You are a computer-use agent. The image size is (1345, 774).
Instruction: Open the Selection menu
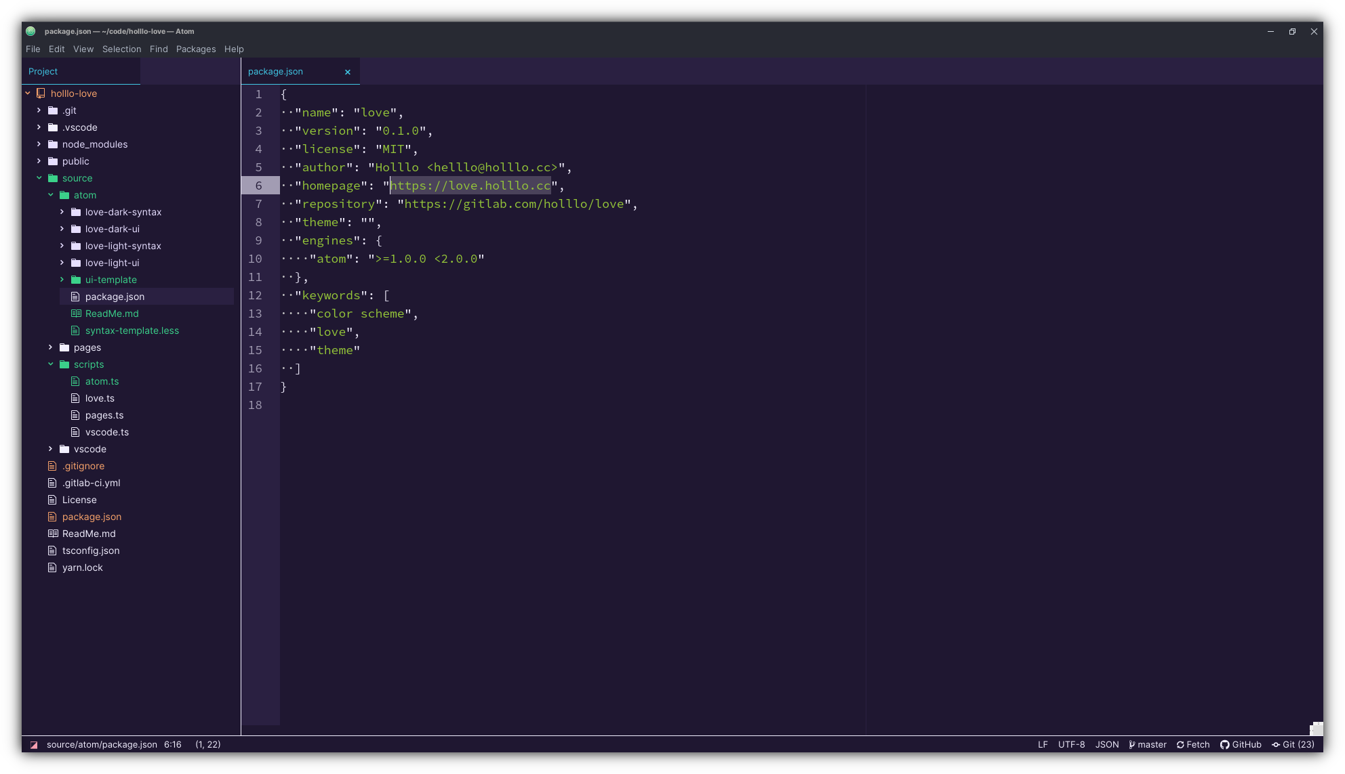[x=122, y=49]
